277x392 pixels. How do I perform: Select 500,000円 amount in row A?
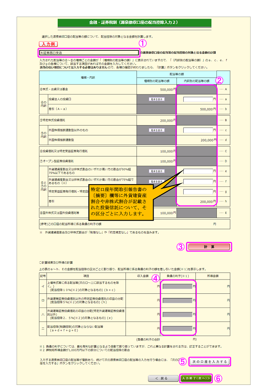pyautogui.click(x=168, y=89)
